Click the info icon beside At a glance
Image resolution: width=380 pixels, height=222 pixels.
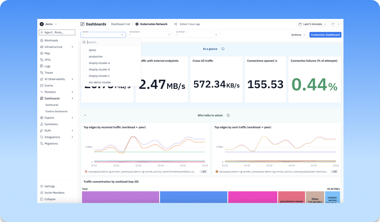[x=223, y=49]
